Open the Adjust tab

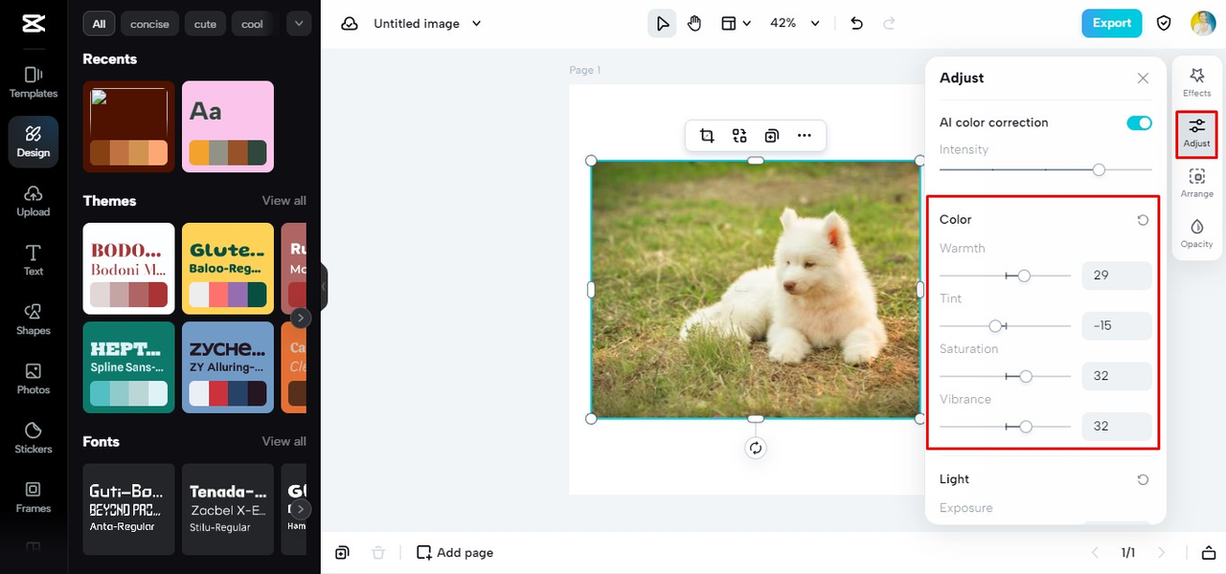[1197, 134]
